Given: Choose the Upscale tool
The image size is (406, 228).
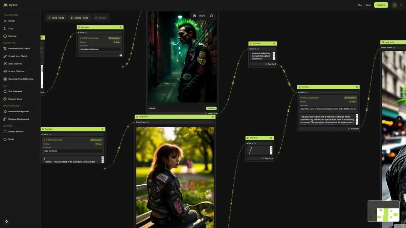Looking at the screenshot, I should [x=10, y=36].
